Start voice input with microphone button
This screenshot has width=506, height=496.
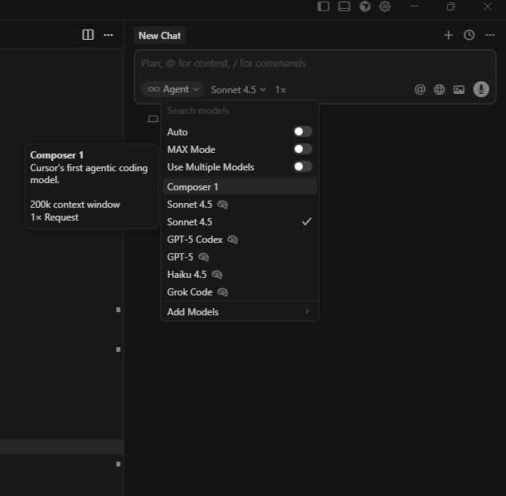coord(481,89)
